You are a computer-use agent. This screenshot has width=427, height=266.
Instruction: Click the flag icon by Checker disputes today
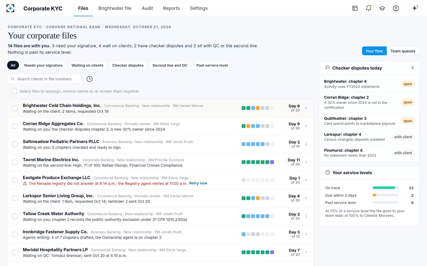pos(328,68)
